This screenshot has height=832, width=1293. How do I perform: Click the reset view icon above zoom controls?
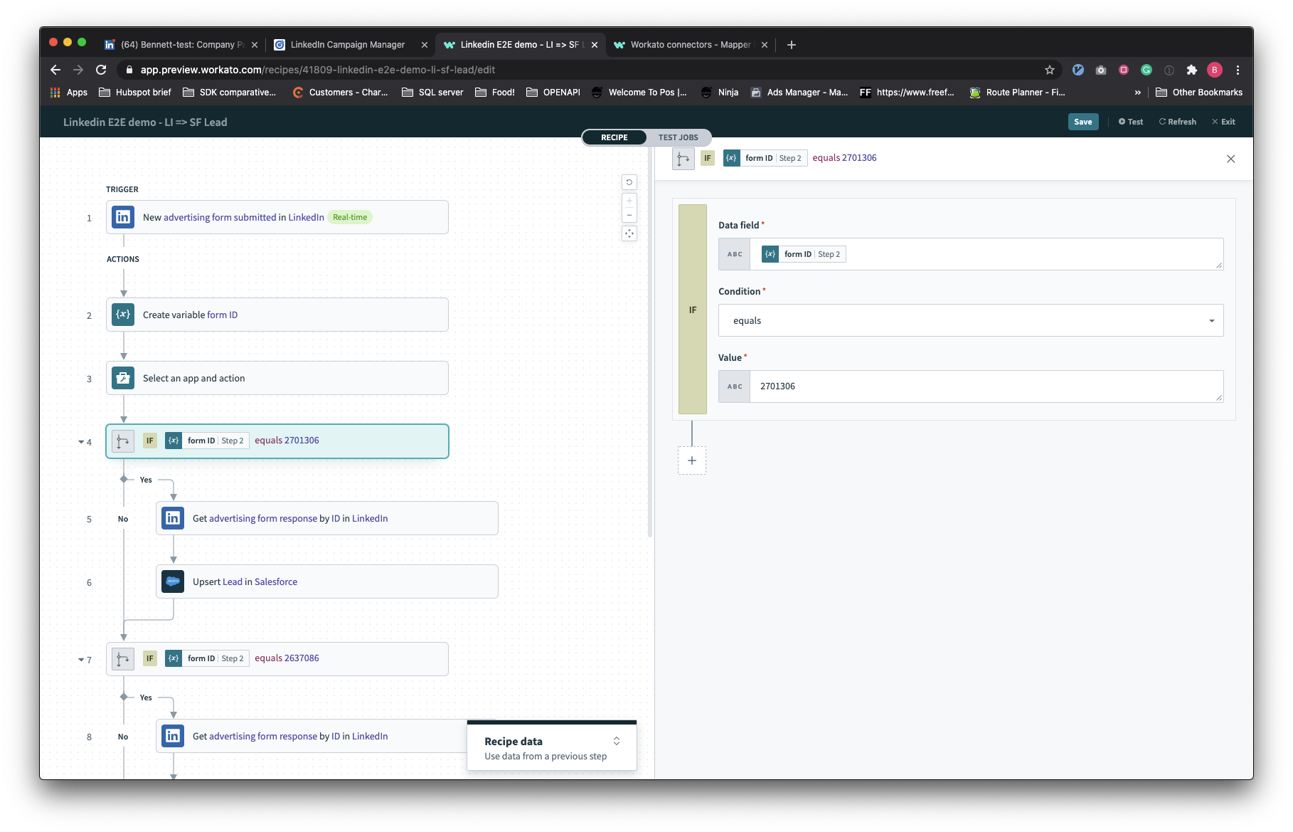(x=629, y=182)
